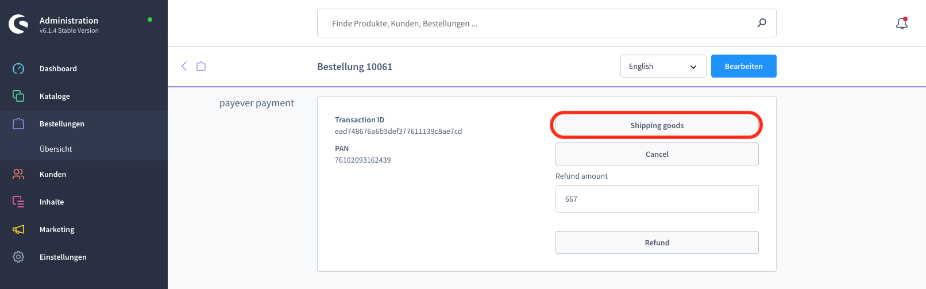Select the Bestellungen bag icon in sidebar
Image resolution: width=926 pixels, height=289 pixels.
pyautogui.click(x=18, y=124)
